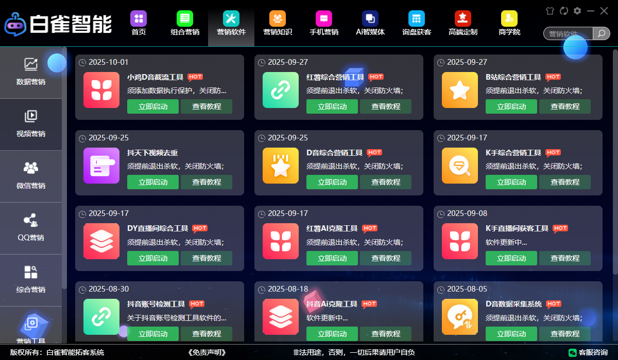Image resolution: width=618 pixels, height=360 pixels.
Task: Select the 组合营销 navigation icon
Action: 185,19
